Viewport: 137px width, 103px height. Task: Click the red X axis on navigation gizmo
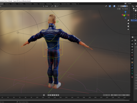click(x=122, y=15)
